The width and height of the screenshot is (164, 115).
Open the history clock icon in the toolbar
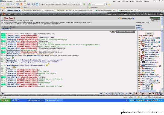[x=33, y=4]
